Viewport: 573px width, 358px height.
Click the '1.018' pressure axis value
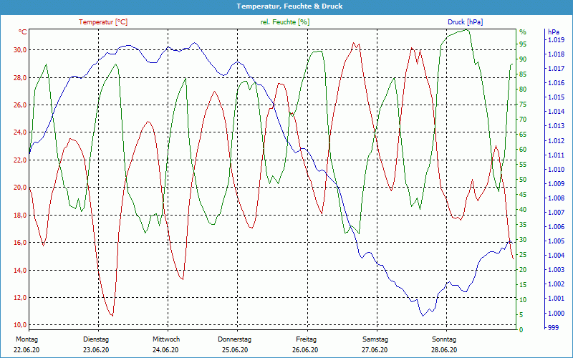pyautogui.click(x=557, y=54)
